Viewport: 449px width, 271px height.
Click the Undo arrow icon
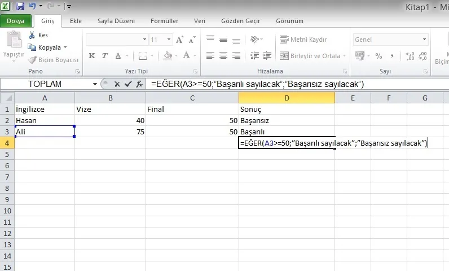(33, 7)
